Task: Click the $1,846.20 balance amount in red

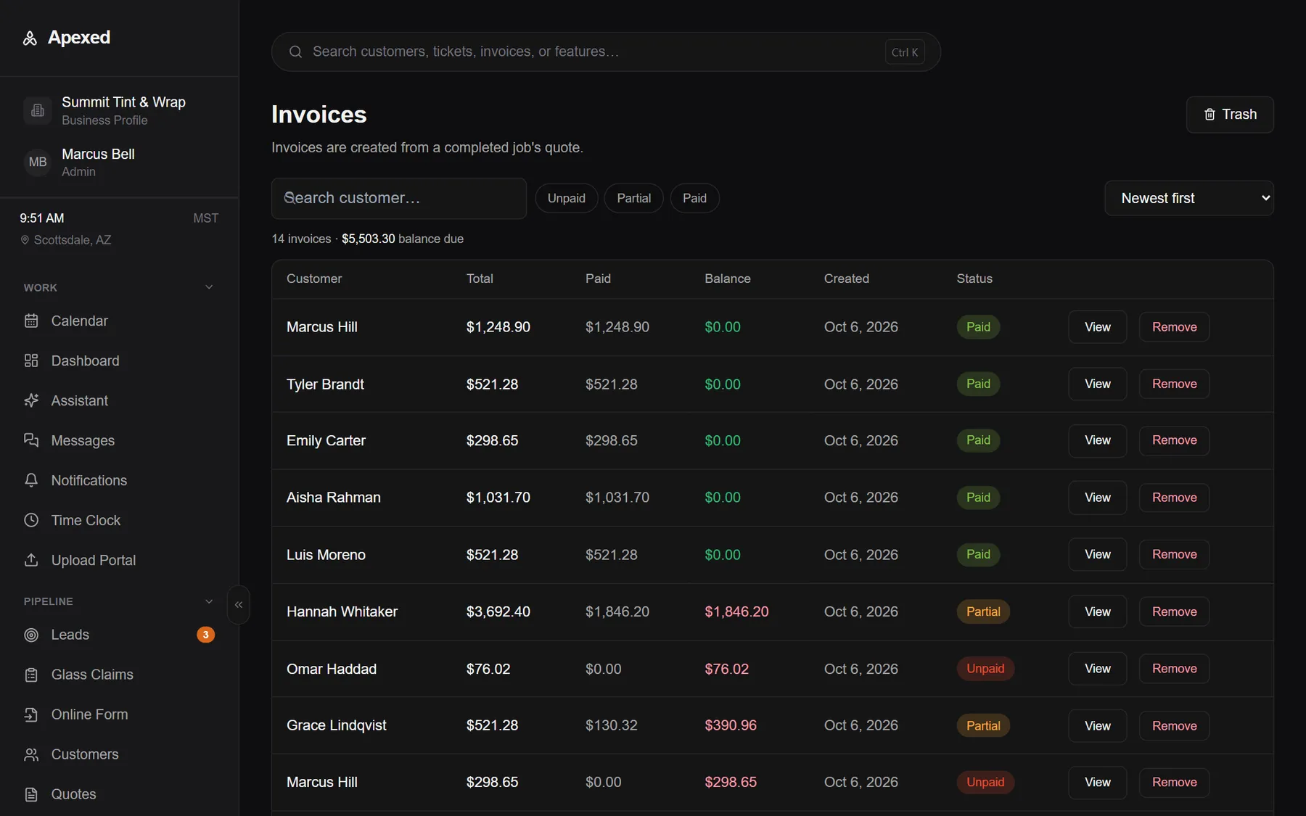Action: (736, 611)
